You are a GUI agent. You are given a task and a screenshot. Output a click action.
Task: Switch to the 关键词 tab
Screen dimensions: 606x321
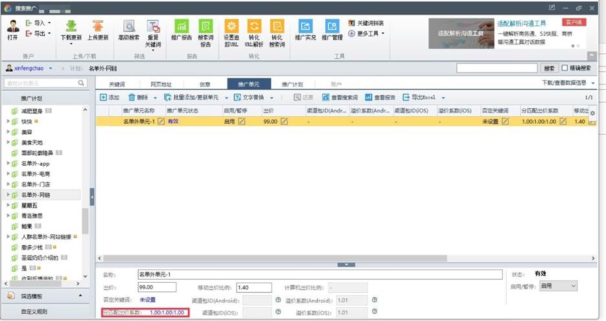point(117,84)
